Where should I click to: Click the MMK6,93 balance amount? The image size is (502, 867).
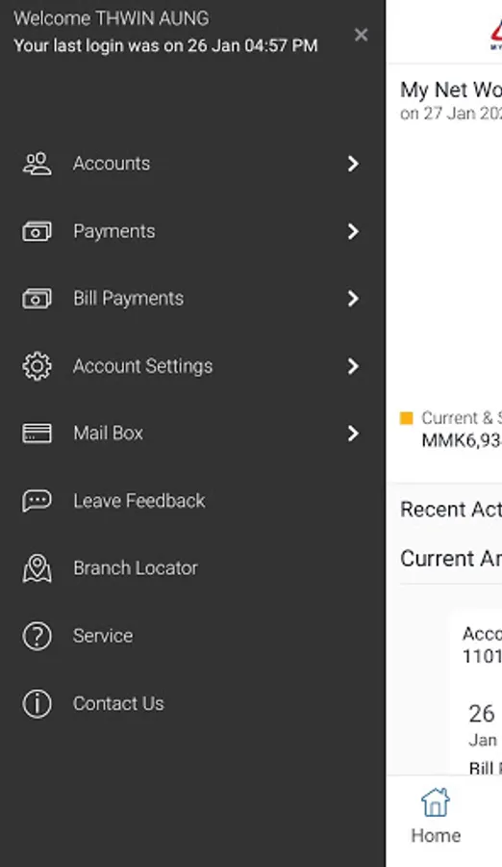click(462, 440)
